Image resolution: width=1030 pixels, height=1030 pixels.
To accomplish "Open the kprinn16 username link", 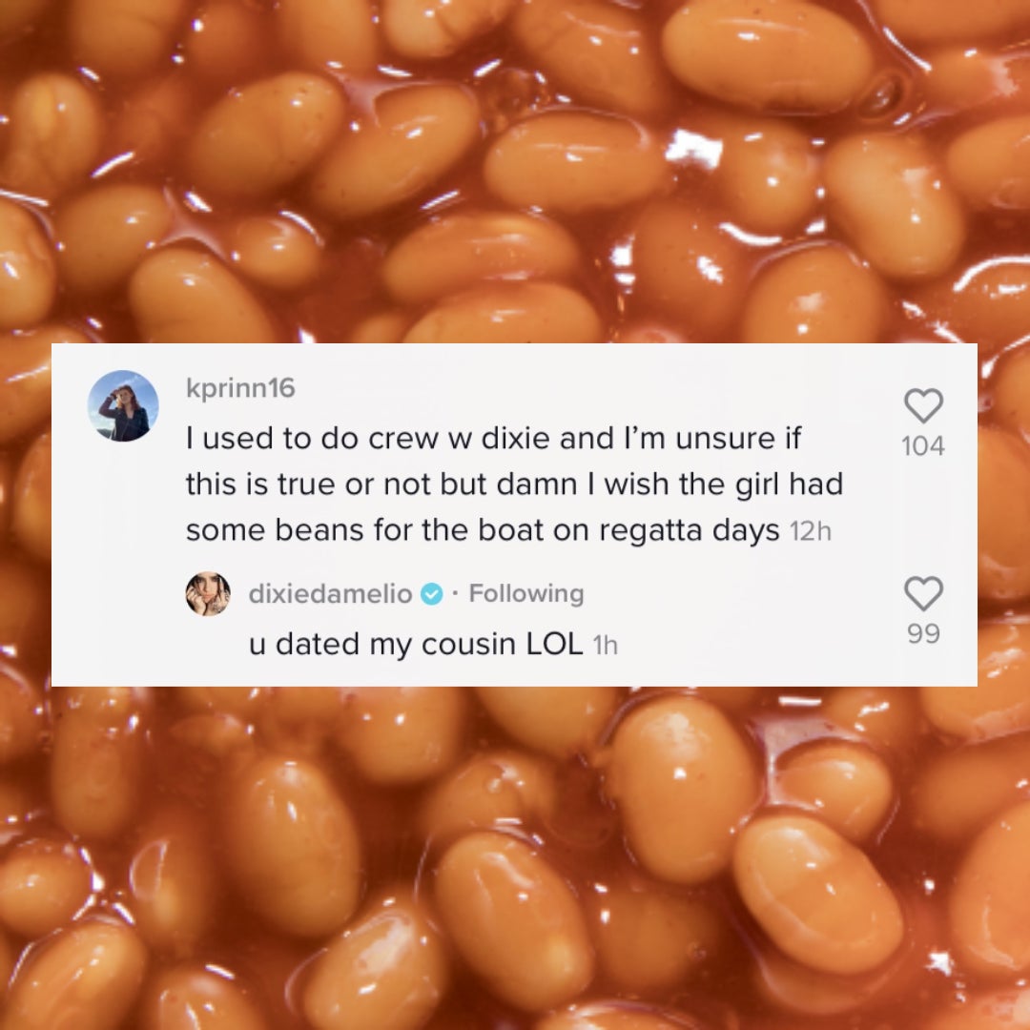I will coord(240,387).
